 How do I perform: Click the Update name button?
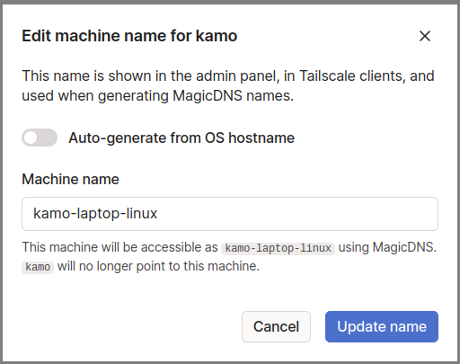tap(382, 326)
